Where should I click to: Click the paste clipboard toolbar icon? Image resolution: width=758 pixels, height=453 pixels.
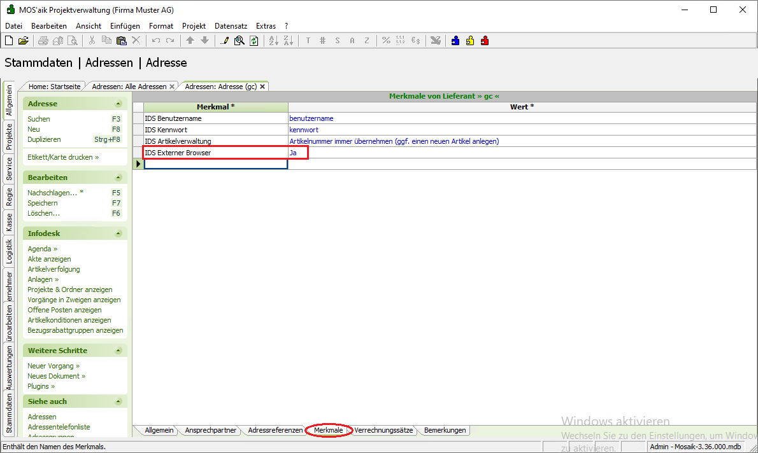point(121,41)
